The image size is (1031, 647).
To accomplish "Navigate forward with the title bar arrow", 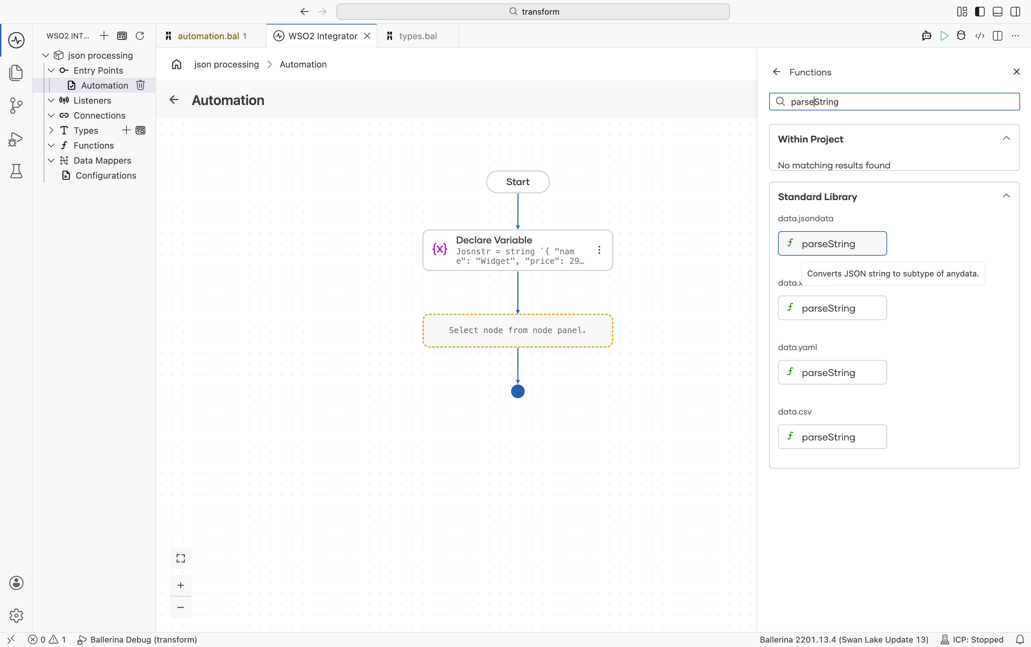I will (323, 12).
